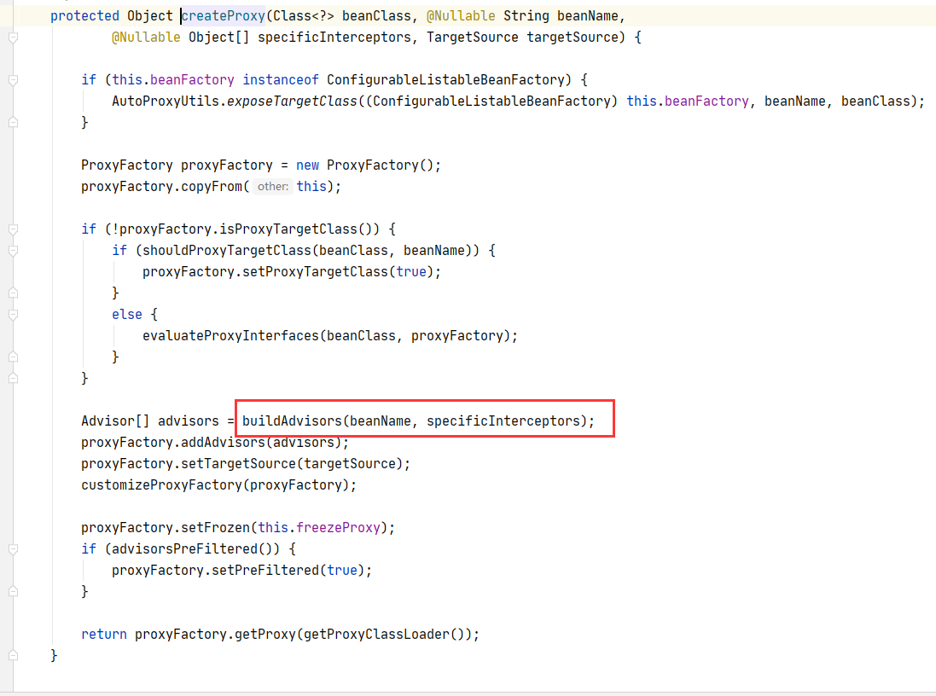Click the freezeProxy field reference
936x696 pixels.
[337, 527]
